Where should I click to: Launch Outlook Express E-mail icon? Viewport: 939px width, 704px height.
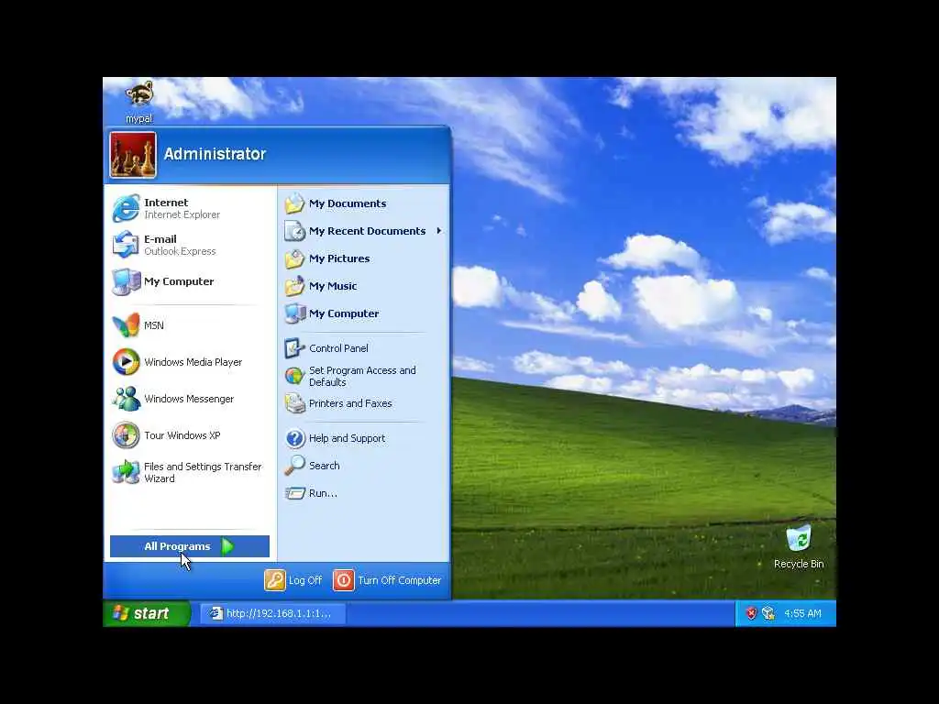(x=126, y=245)
